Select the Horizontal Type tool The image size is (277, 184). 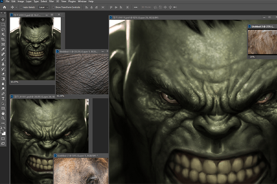click(3, 99)
